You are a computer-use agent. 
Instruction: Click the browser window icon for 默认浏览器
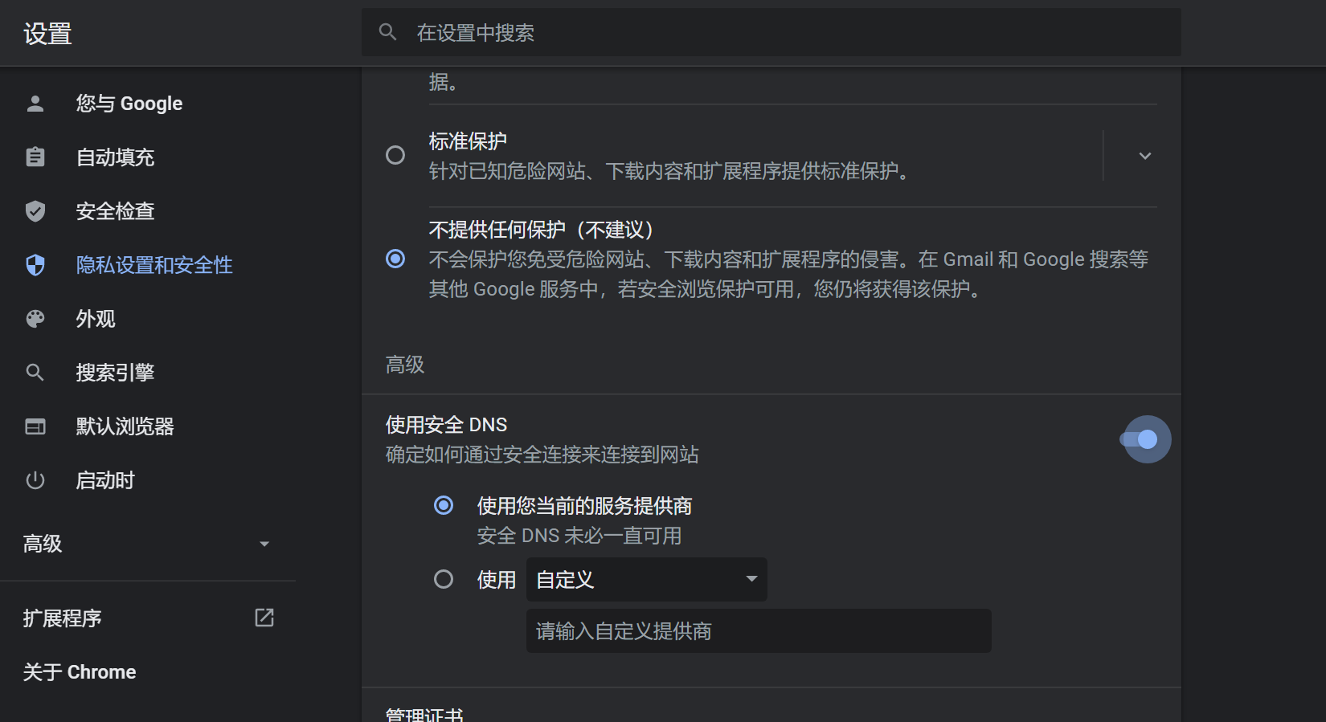35,426
